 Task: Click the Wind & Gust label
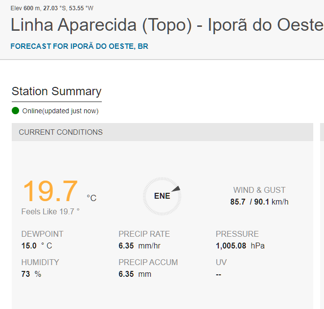pyautogui.click(x=259, y=190)
